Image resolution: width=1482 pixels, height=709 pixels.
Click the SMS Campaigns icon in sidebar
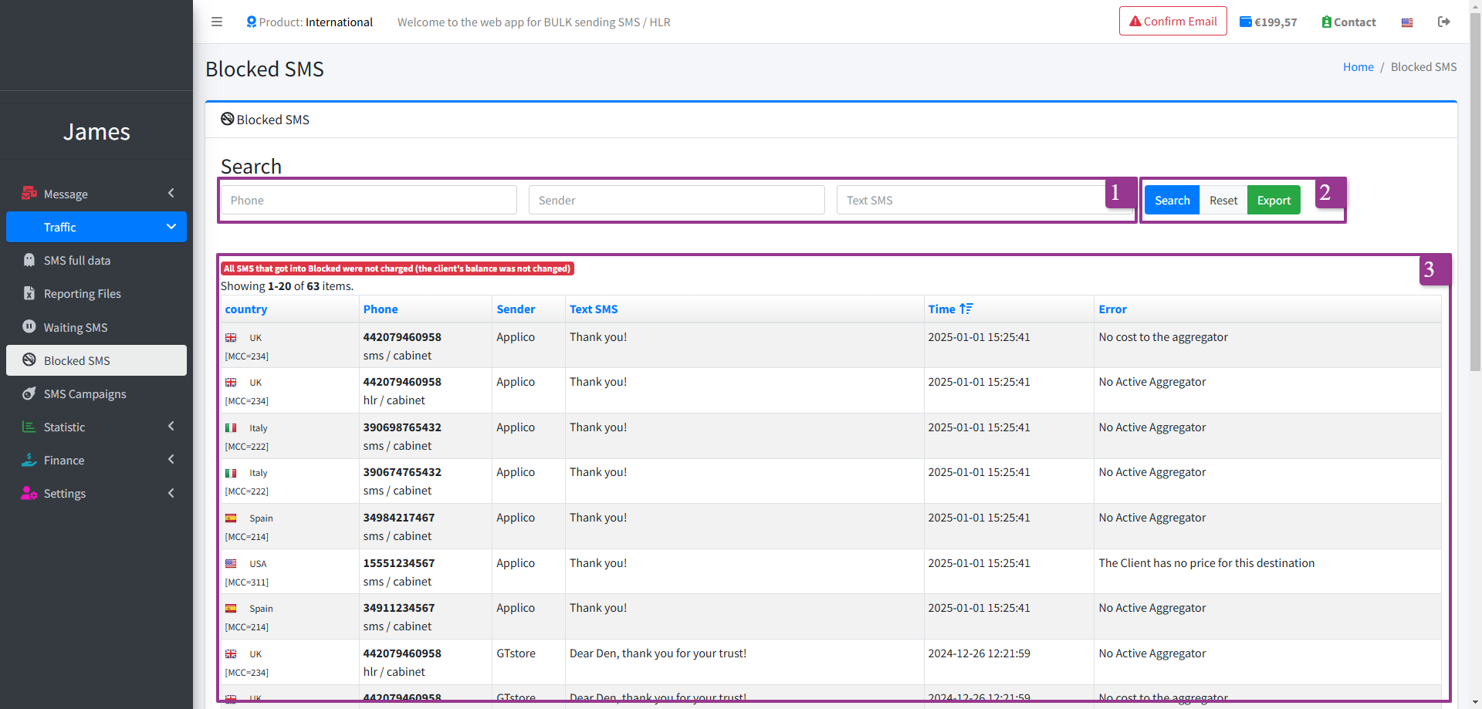(29, 393)
